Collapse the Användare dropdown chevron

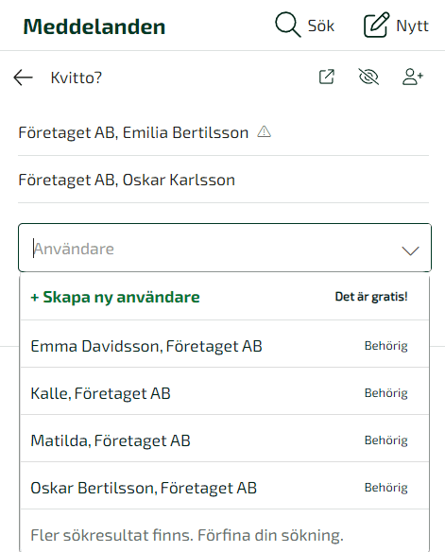tap(410, 250)
